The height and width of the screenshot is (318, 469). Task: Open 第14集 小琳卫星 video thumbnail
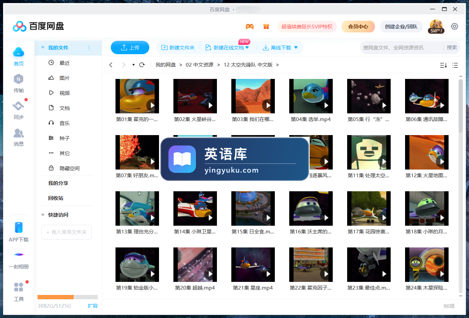point(195,208)
